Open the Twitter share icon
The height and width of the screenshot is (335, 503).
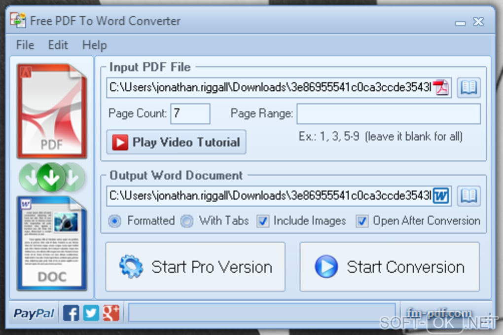91,313
